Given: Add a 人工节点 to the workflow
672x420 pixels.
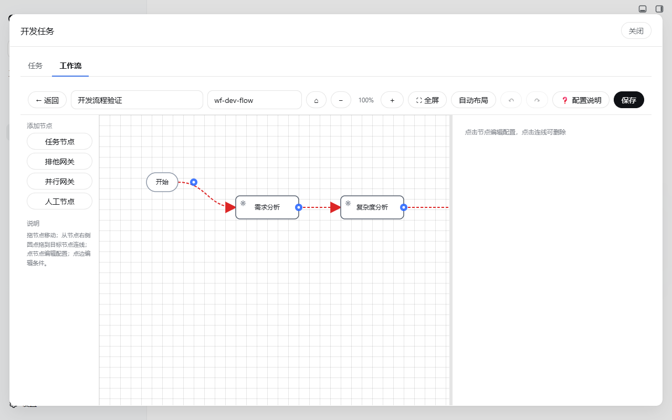Looking at the screenshot, I should pyautogui.click(x=60, y=201).
